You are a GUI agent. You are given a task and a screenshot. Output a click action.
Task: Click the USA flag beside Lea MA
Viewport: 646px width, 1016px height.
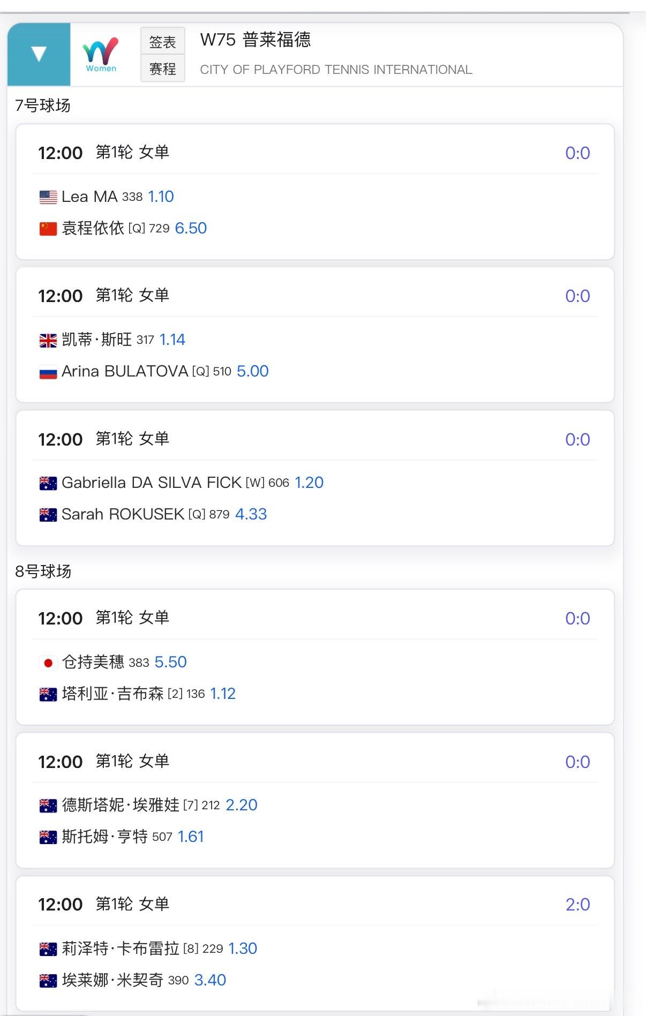pyautogui.click(x=48, y=197)
